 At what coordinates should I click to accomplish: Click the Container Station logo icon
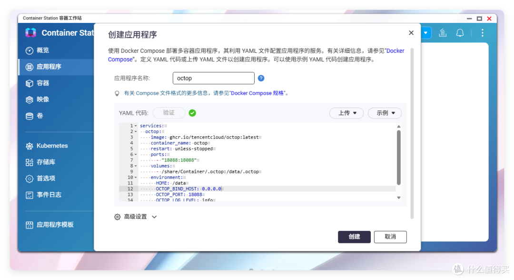click(31, 32)
